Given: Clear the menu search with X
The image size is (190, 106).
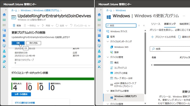Looking at the screenshot, I should [x=139, y=26].
